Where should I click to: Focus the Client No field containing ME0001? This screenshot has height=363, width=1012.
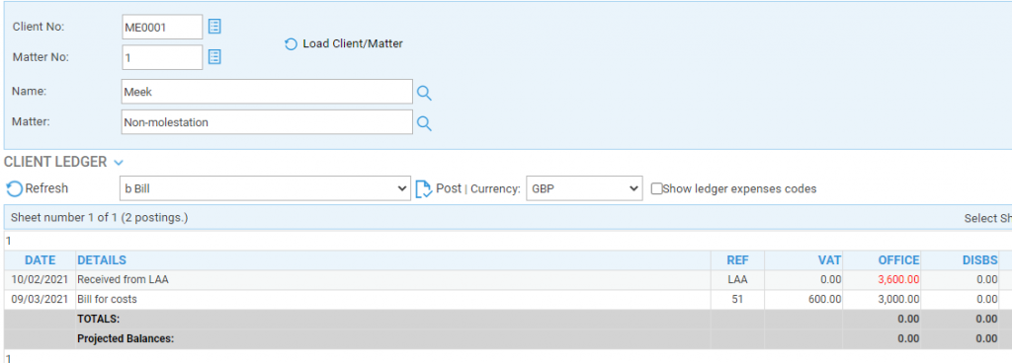pyautogui.click(x=162, y=27)
